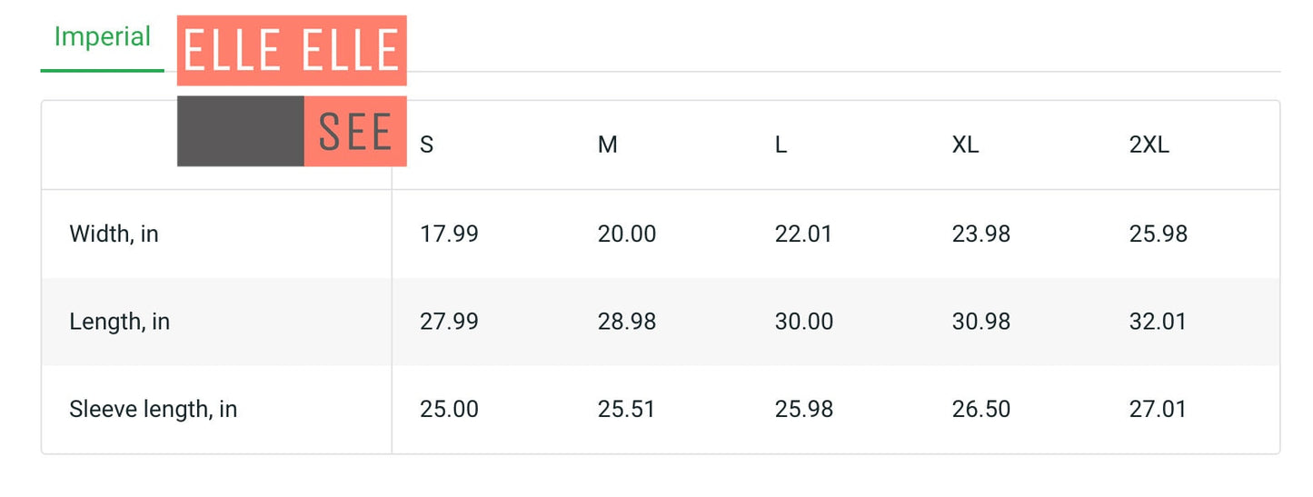Click the 30.98 length value for XL
Image resolution: width=1313 pixels, height=497 pixels.
click(x=980, y=322)
